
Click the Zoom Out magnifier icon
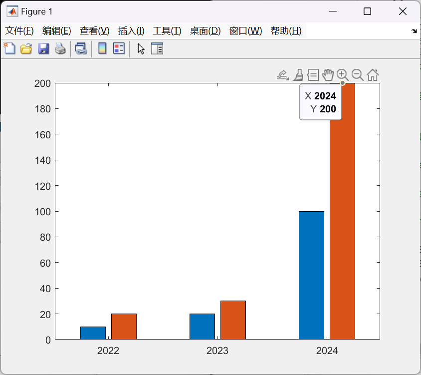(x=357, y=75)
